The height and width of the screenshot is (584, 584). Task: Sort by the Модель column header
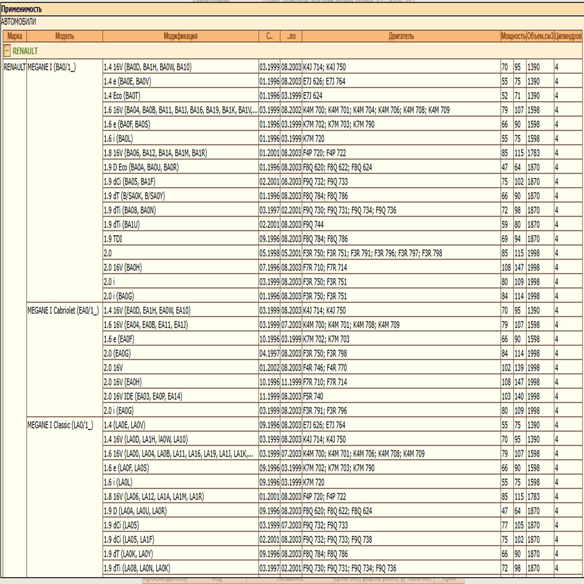point(65,36)
